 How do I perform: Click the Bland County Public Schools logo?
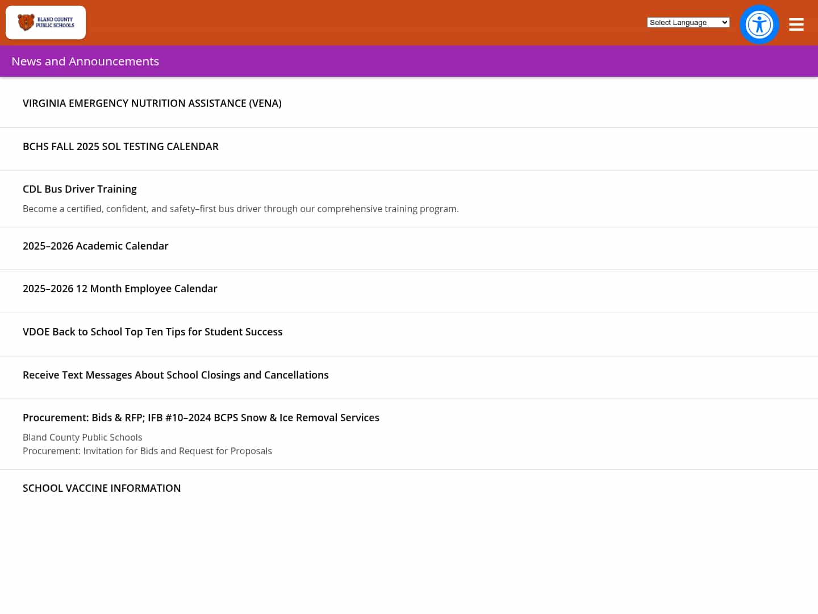(46, 23)
